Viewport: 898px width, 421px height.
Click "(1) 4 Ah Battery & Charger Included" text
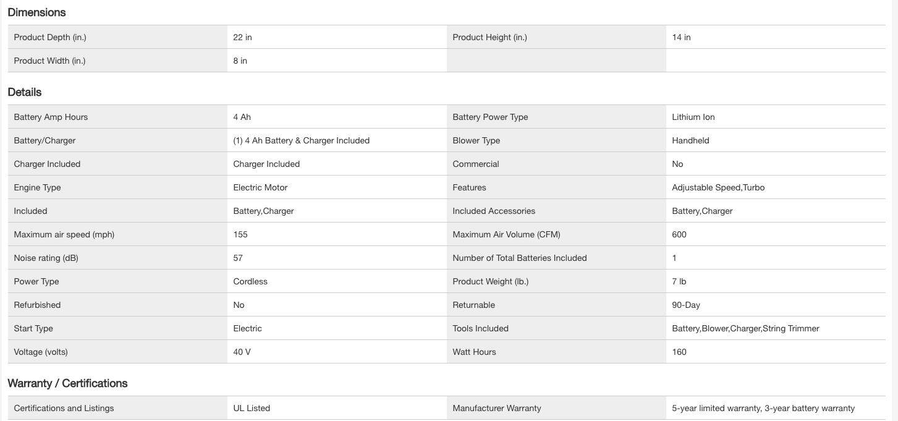[301, 140]
